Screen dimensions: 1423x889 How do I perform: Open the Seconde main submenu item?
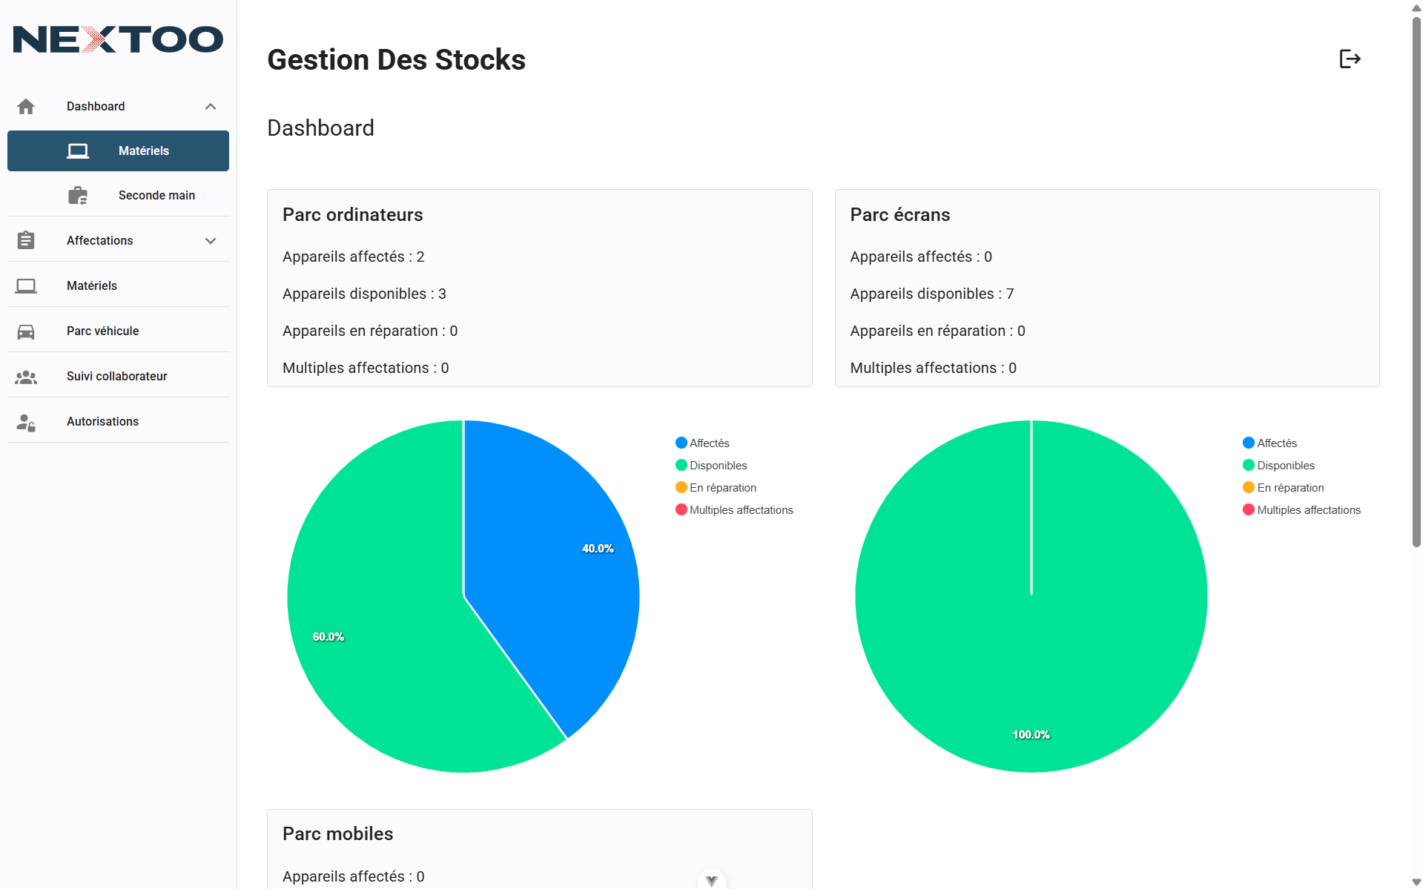click(156, 196)
